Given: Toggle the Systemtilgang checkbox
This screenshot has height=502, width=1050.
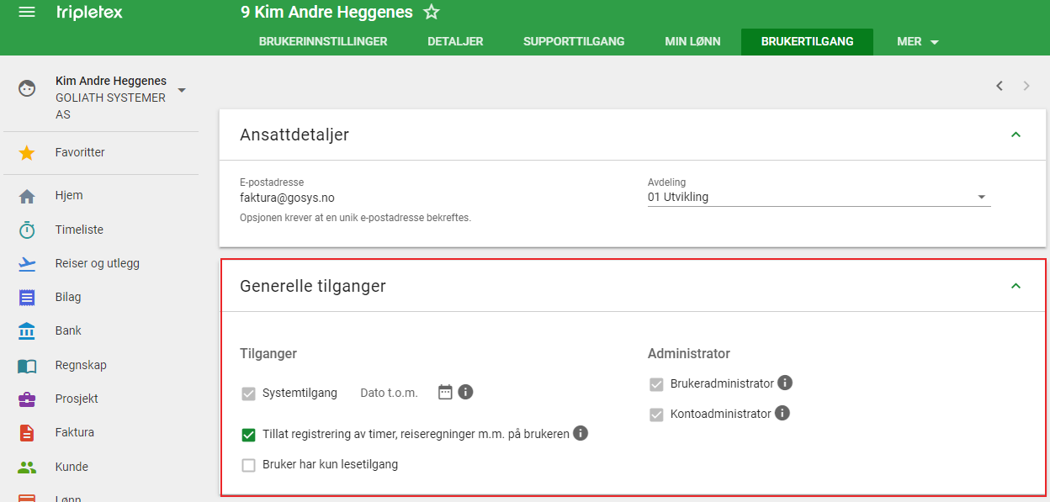Looking at the screenshot, I should pyautogui.click(x=248, y=393).
